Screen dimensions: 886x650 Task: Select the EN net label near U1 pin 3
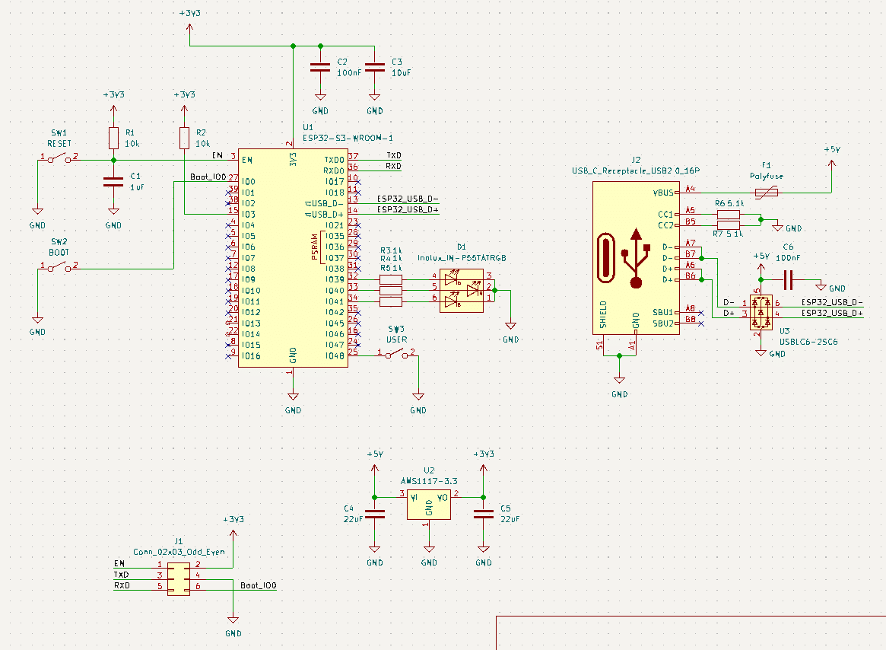click(217, 155)
